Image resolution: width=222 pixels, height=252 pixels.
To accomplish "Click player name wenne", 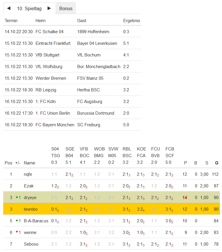I will 30,233.
